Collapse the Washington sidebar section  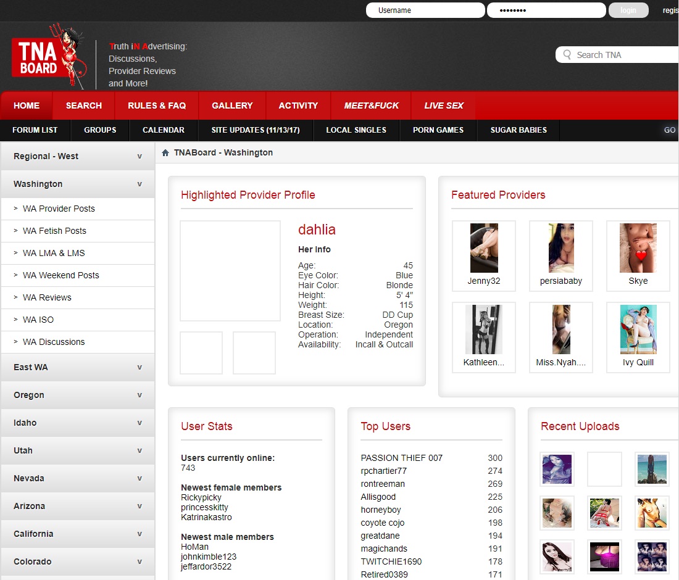coord(77,184)
